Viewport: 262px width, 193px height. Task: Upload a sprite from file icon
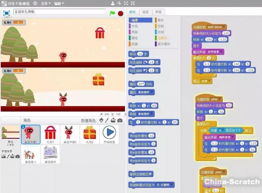pos(113,120)
